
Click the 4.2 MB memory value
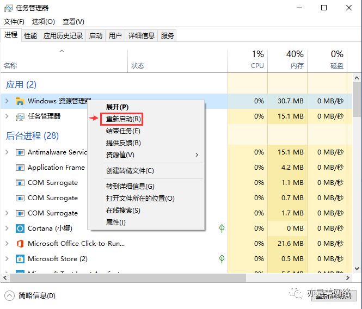[292, 168]
